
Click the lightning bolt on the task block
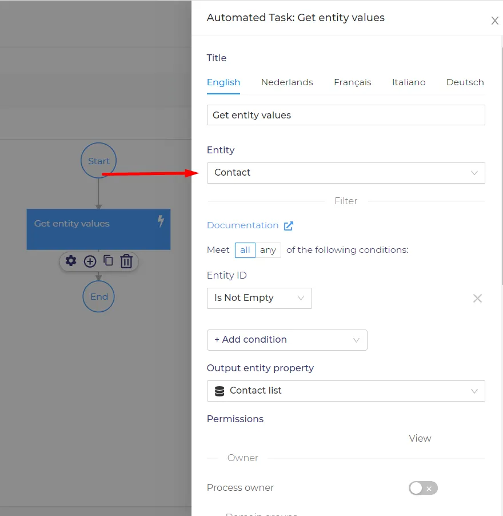(x=161, y=221)
